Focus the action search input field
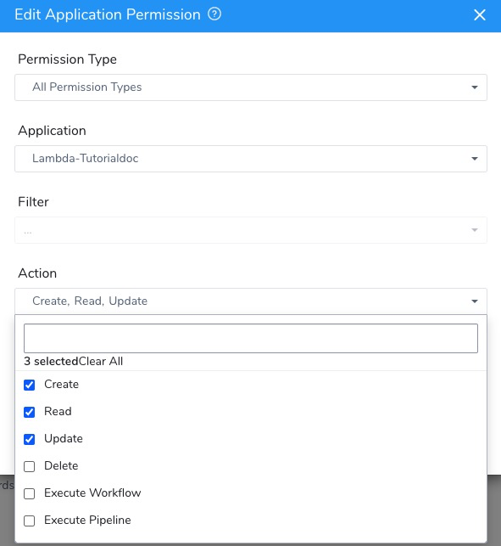Image resolution: width=501 pixels, height=546 pixels. tap(251, 338)
